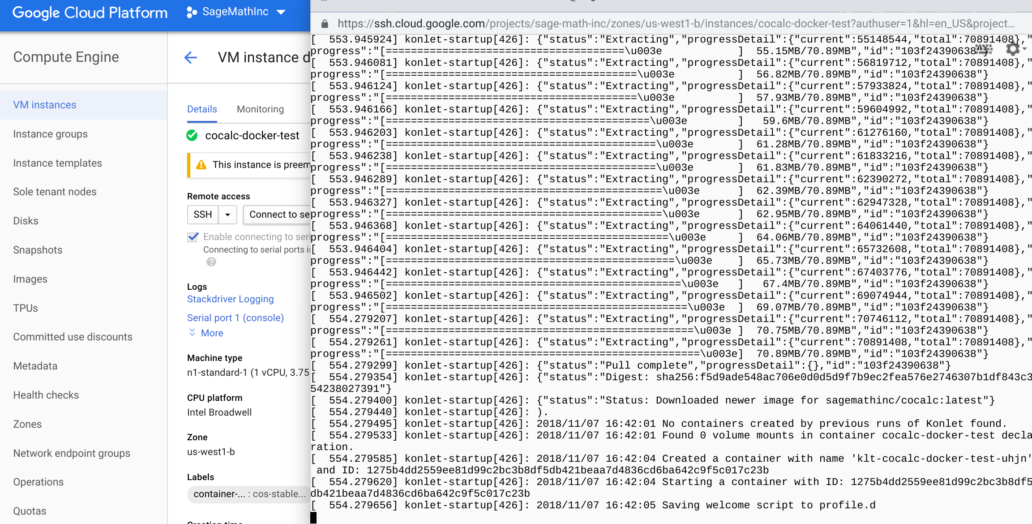Click the back arrow beside VM instance details

191,57
